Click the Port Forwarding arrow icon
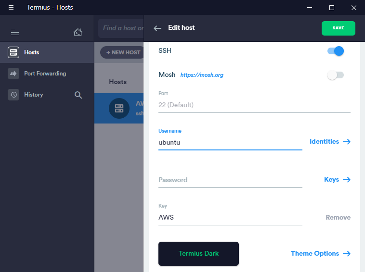The width and height of the screenshot is (365, 272). [x=13, y=74]
